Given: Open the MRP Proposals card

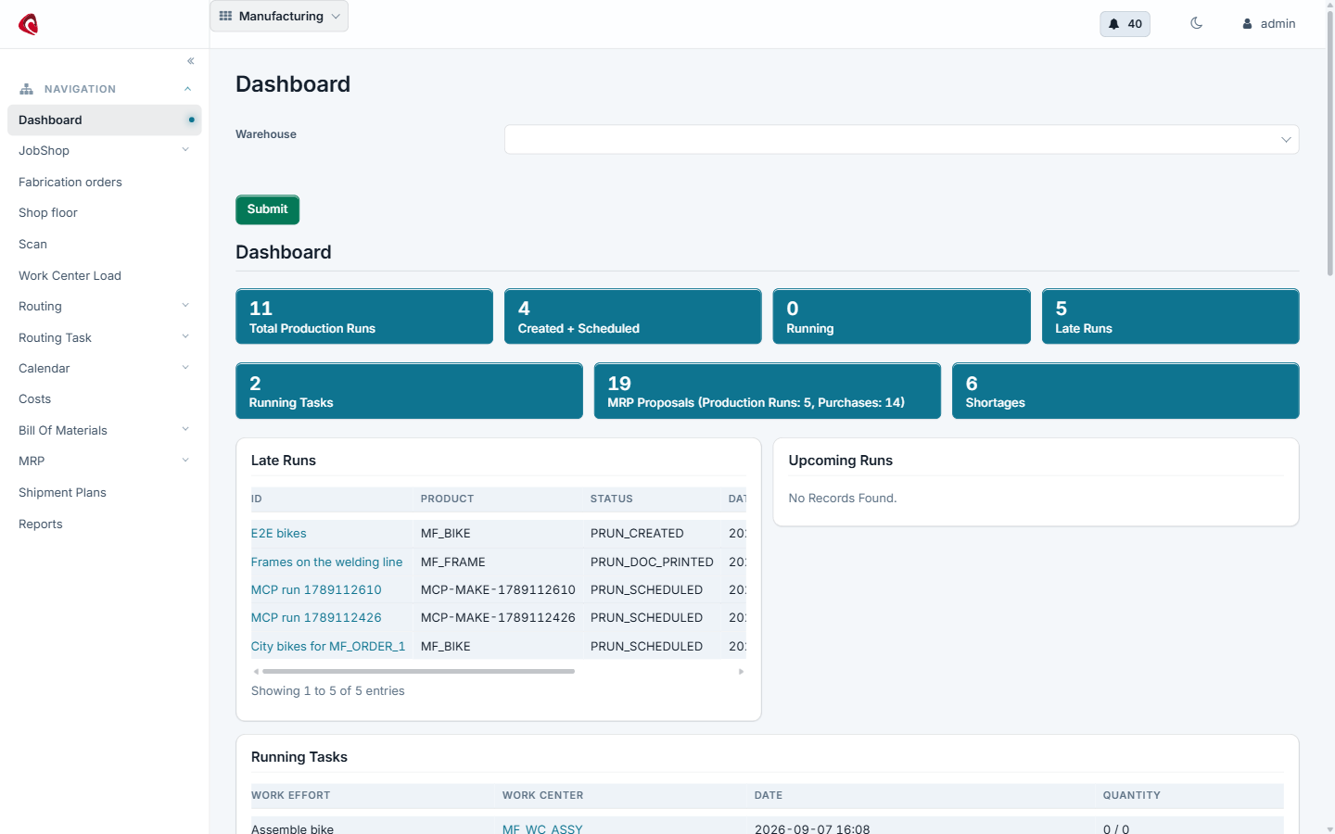Looking at the screenshot, I should pyautogui.click(x=768, y=391).
